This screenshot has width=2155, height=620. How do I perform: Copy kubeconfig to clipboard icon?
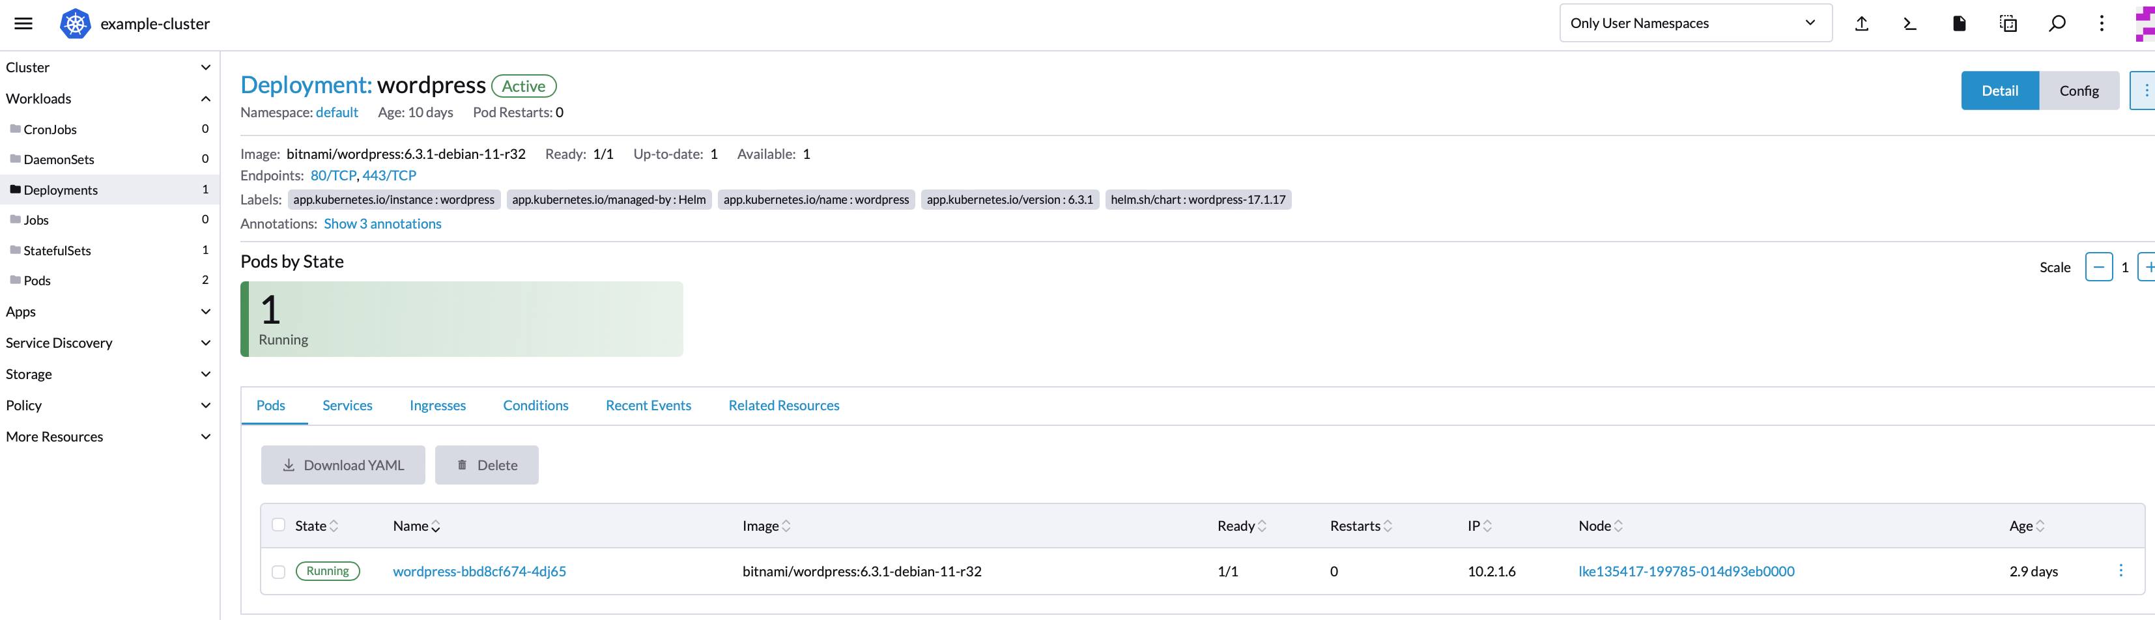[x=2007, y=23]
